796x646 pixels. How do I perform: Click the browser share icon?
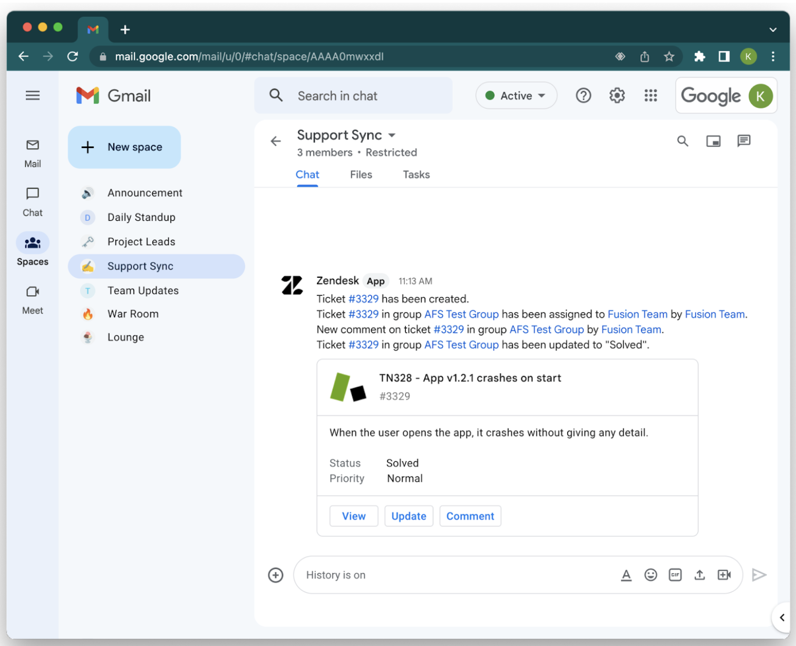645,56
